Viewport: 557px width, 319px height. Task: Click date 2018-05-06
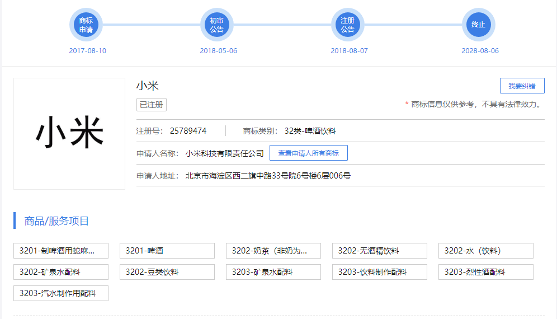(x=218, y=51)
